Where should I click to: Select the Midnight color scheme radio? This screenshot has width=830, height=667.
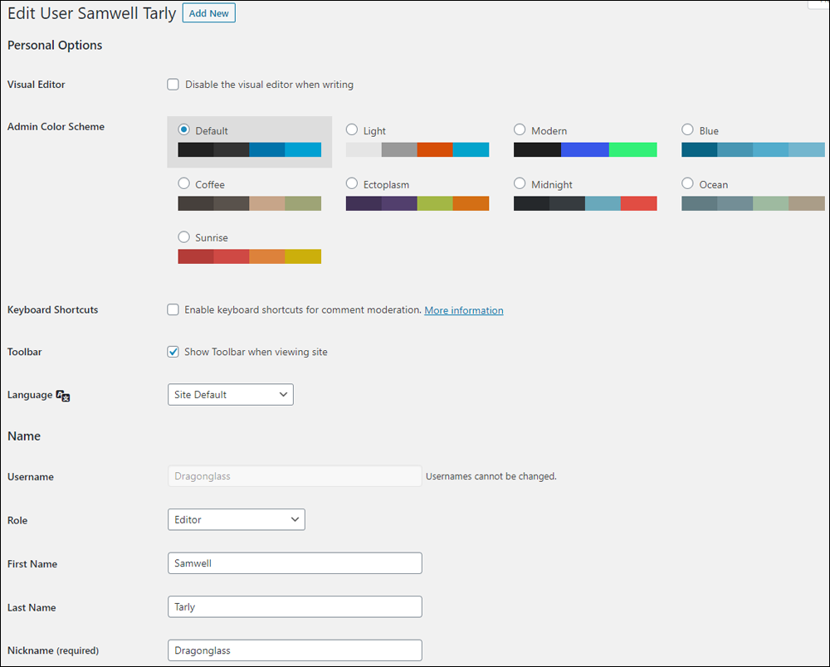click(520, 183)
